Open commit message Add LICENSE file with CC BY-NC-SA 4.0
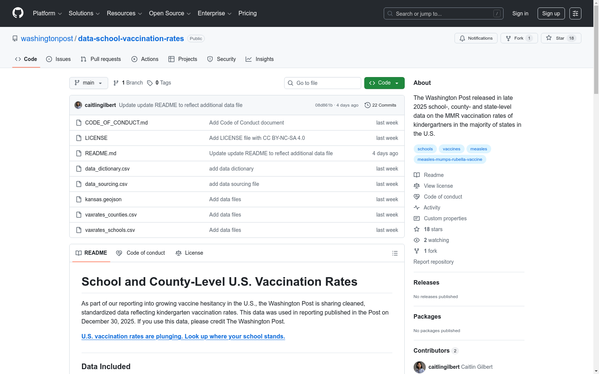Viewport: 599px width, 374px height. coord(257,138)
